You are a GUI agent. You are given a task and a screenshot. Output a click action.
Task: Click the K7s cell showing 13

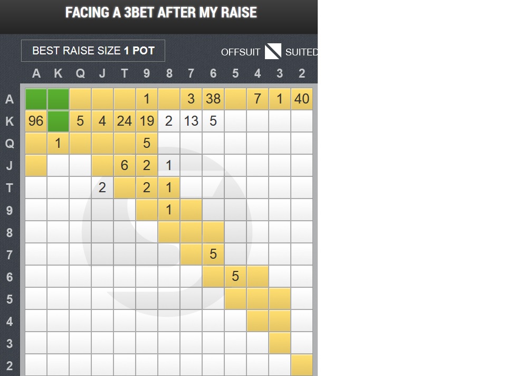point(191,121)
